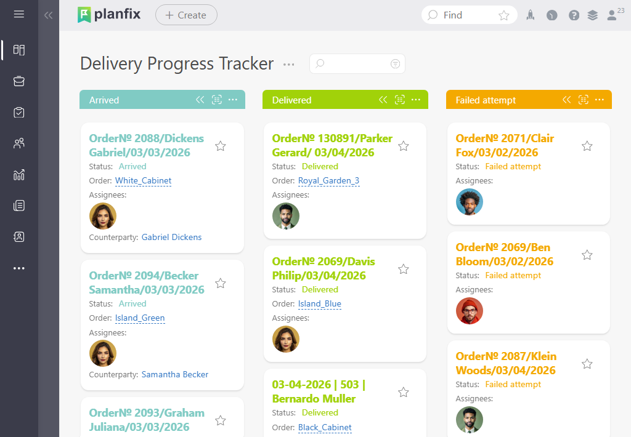
Task: Favorite order 2088/Dickens Gabriel with the star
Action: (x=220, y=146)
